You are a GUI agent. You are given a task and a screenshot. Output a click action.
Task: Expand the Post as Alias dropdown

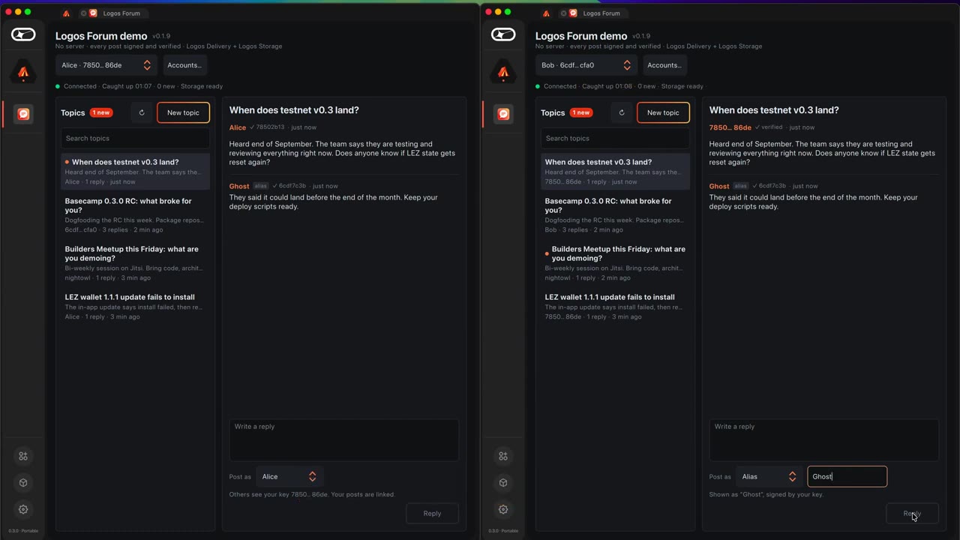click(x=769, y=476)
